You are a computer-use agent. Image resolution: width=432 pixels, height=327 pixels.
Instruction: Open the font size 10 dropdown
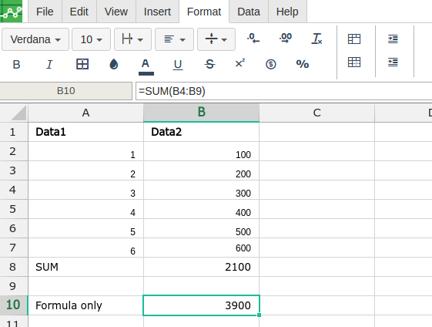[x=91, y=39]
